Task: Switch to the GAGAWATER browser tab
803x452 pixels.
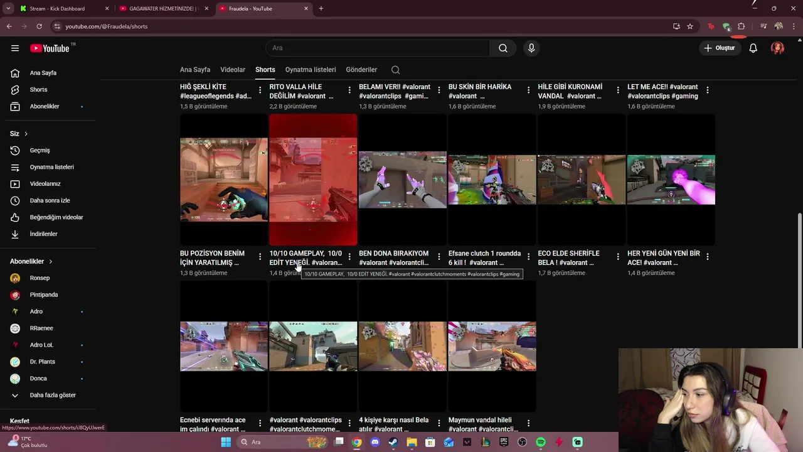Action: click(163, 9)
